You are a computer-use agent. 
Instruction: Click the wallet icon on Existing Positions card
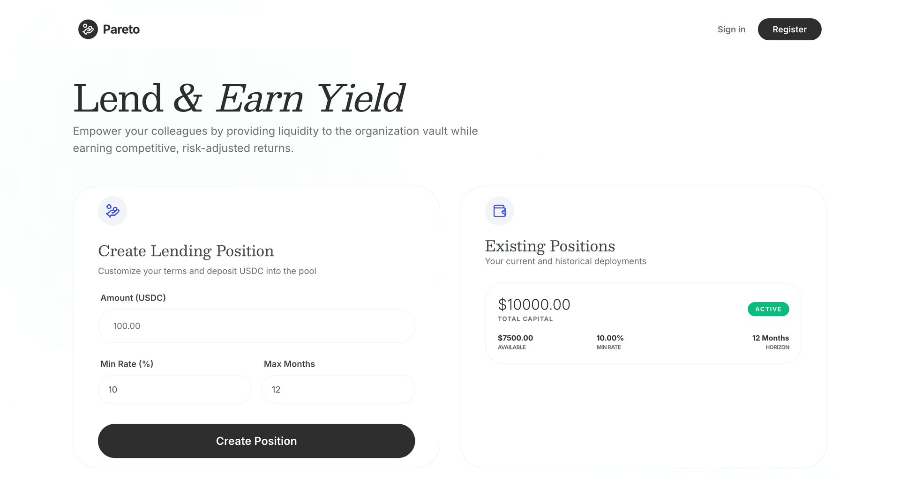pos(499,211)
